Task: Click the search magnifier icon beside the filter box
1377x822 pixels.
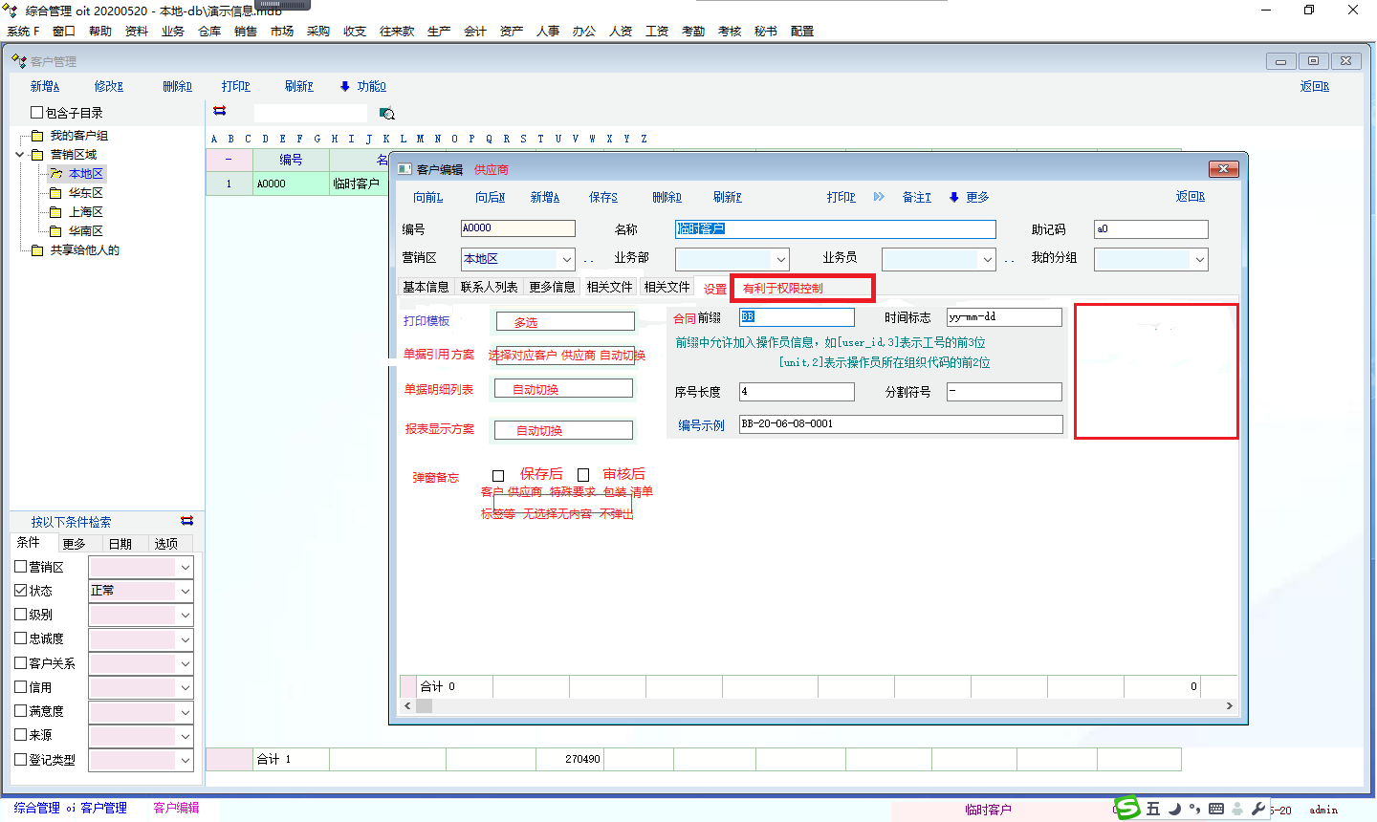Action: (x=387, y=114)
